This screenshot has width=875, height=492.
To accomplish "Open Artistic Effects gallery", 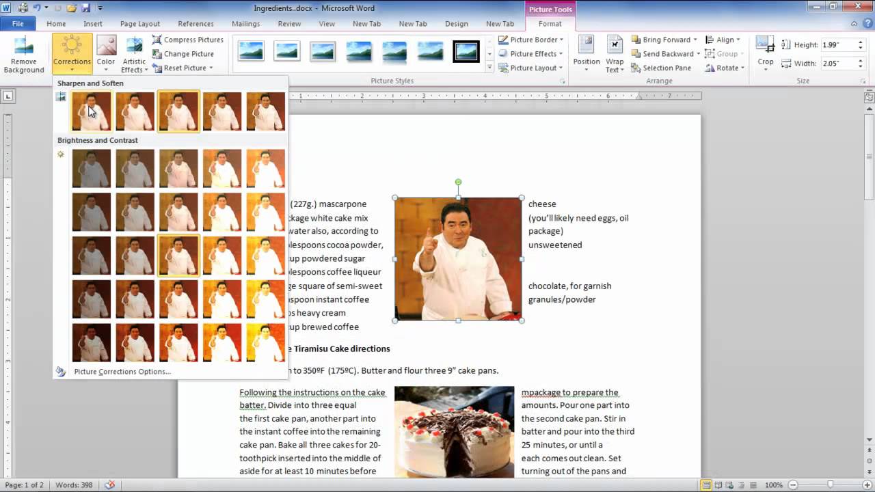I will coord(134,55).
